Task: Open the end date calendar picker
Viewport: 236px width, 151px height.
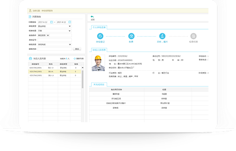Action: tap(70, 22)
